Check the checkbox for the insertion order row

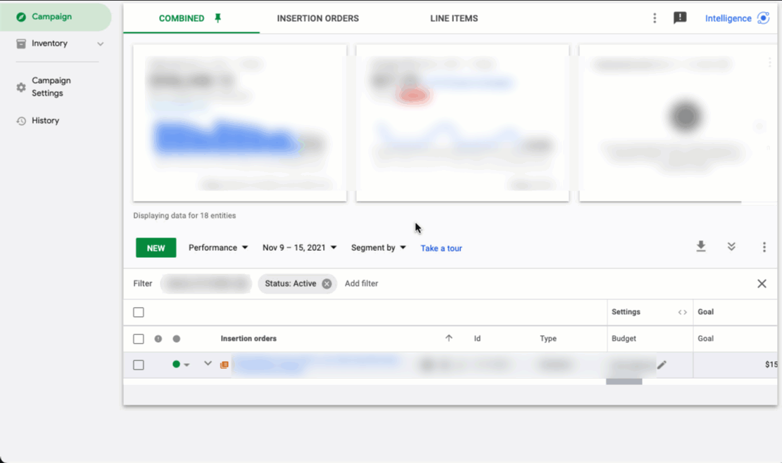[x=139, y=365]
